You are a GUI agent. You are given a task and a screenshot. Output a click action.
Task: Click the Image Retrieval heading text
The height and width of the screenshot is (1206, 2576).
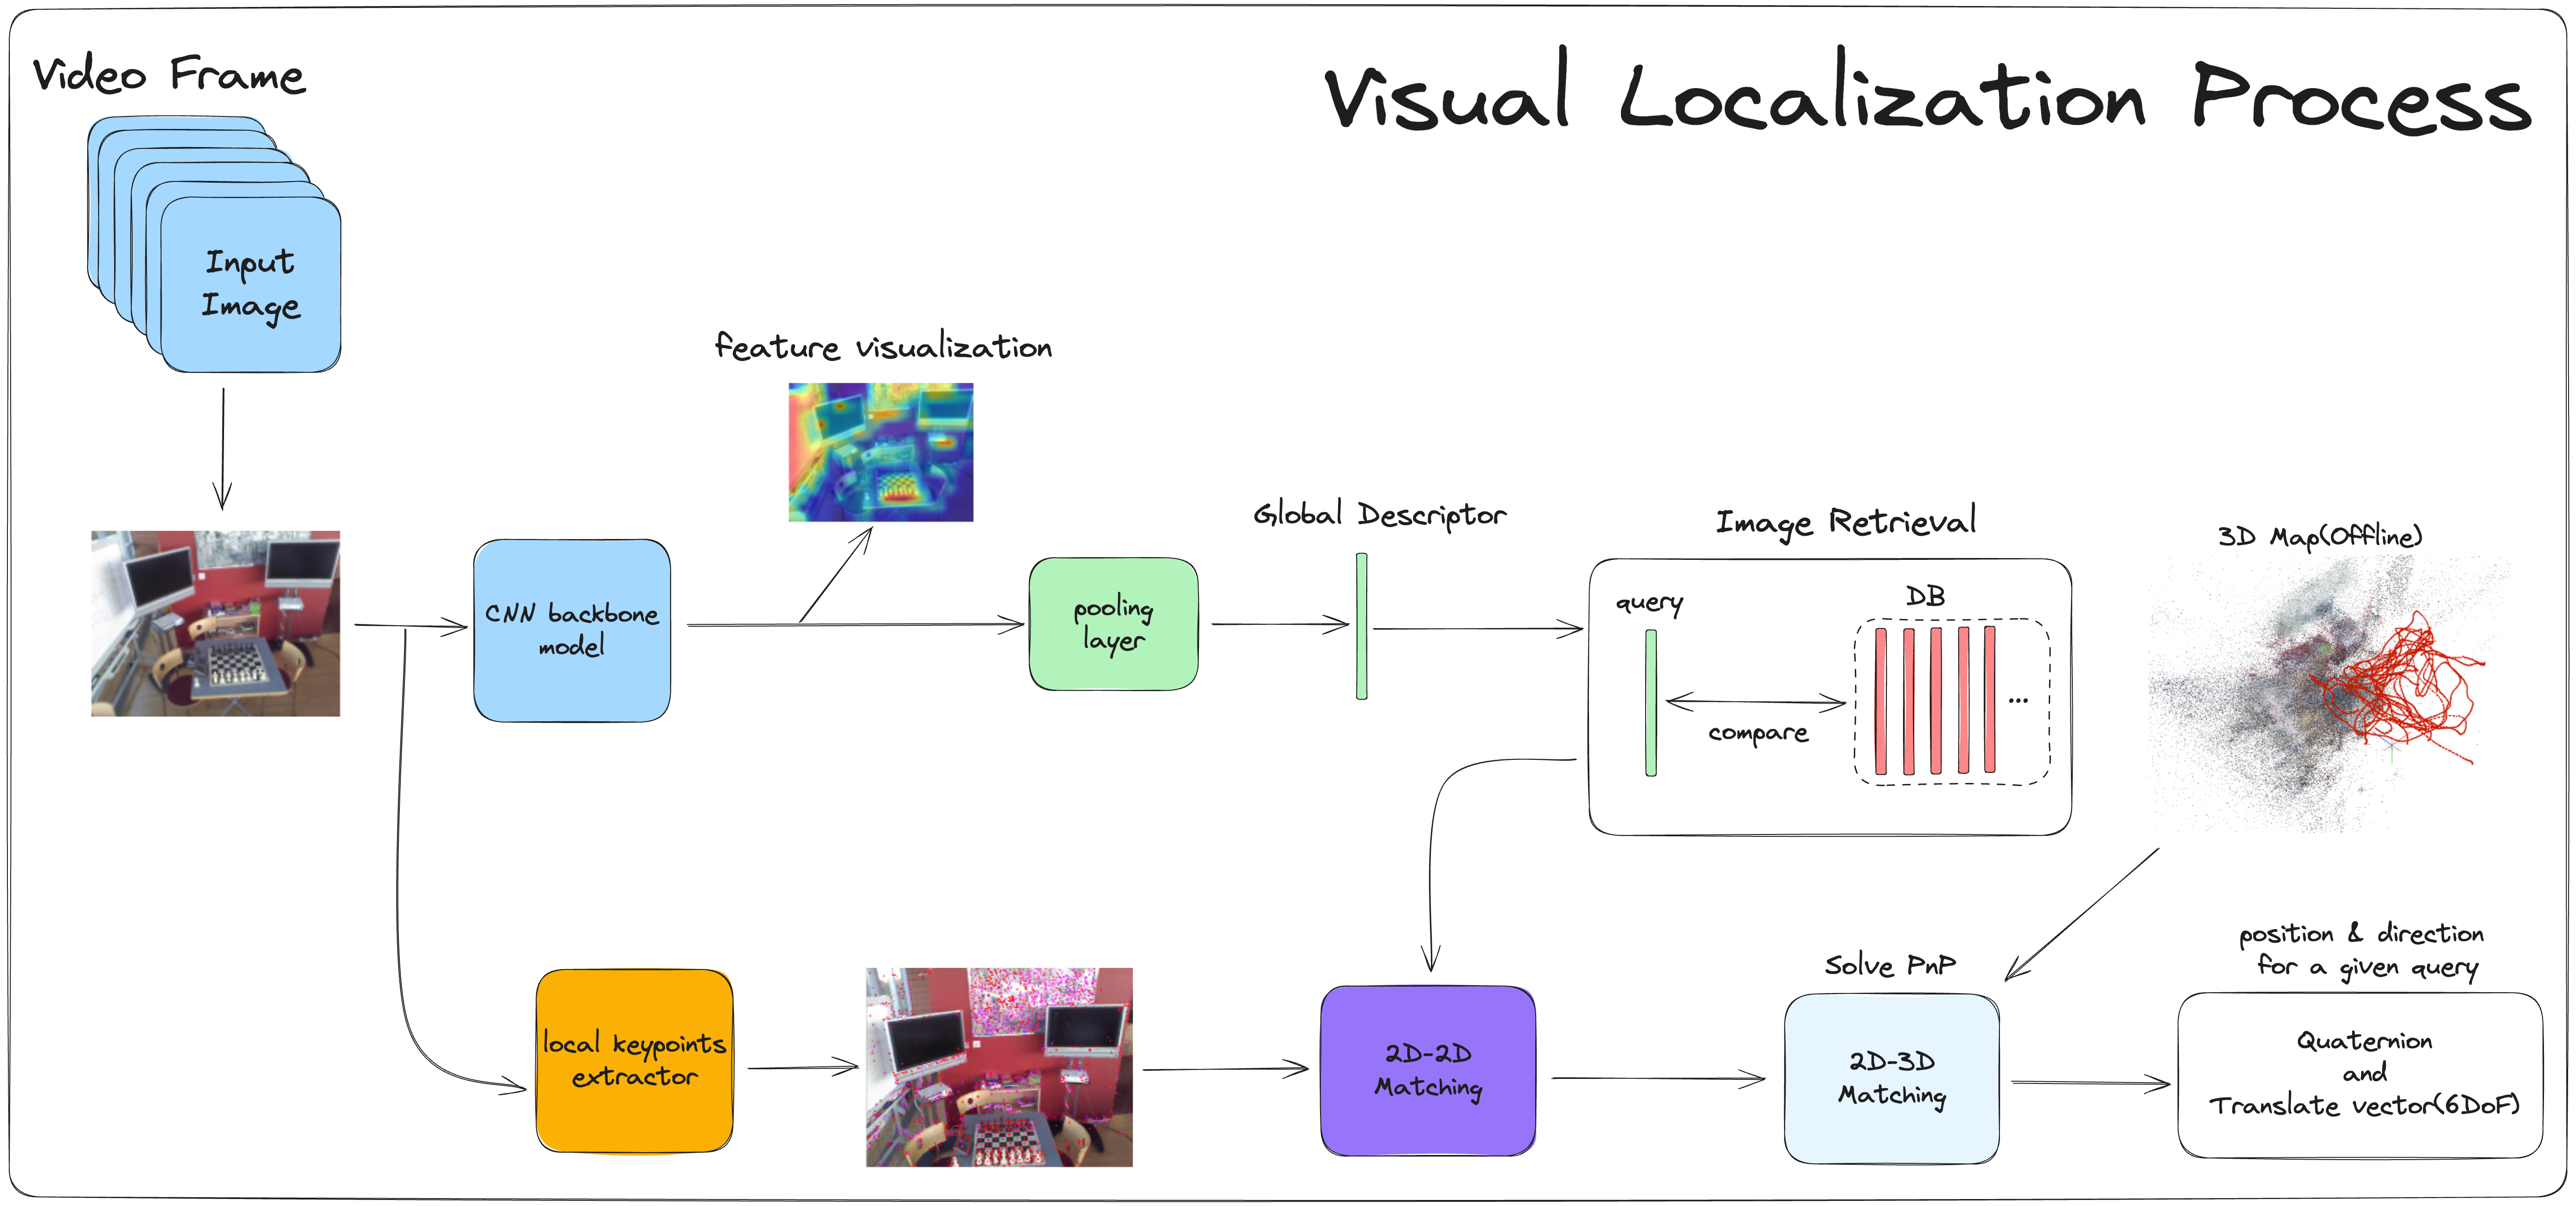pos(1845,521)
